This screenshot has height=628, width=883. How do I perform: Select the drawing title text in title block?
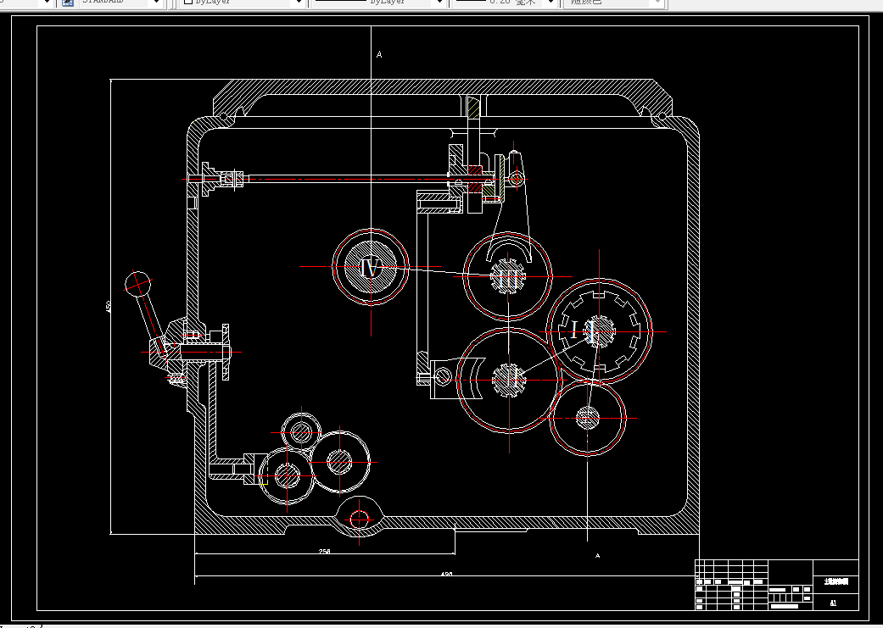pos(835,582)
